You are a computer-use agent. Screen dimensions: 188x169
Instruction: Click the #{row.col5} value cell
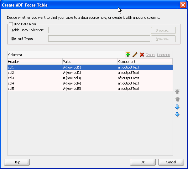click(90, 89)
